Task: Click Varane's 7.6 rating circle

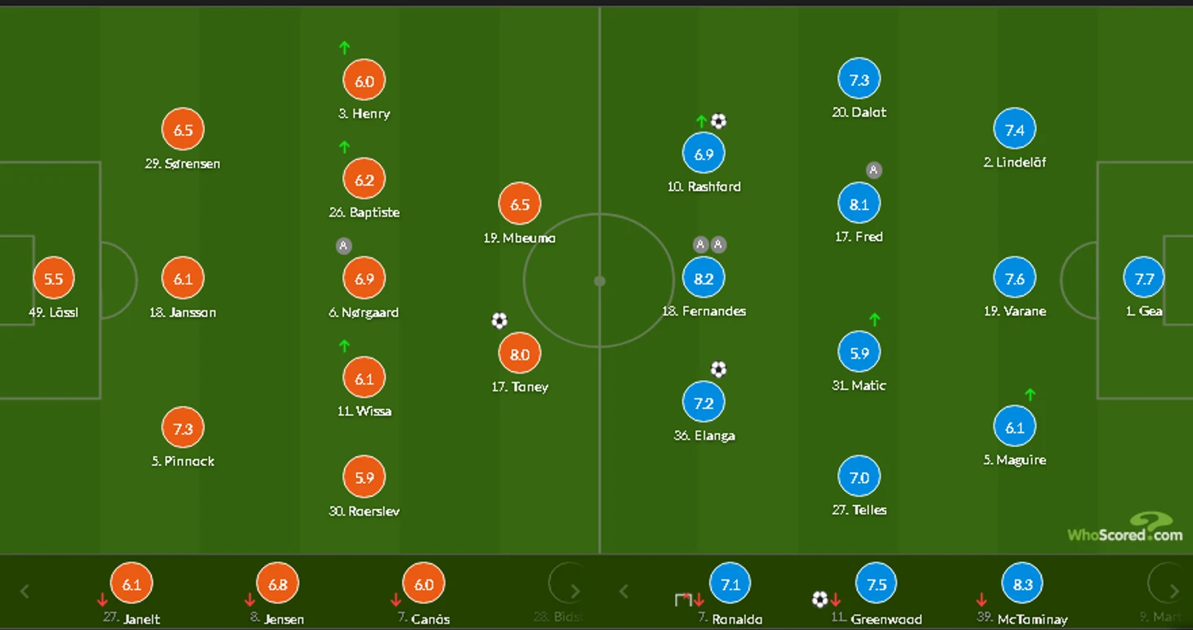Action: [1014, 279]
